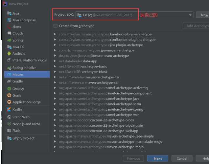Select cocoon-22-archetype-block-plain row text
Screen dimensions: 209x164
(101, 125)
